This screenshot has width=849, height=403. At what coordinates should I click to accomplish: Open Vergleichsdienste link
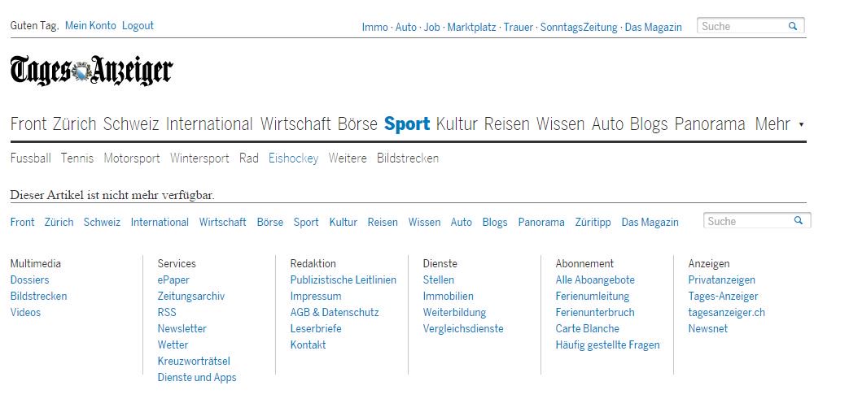(463, 328)
